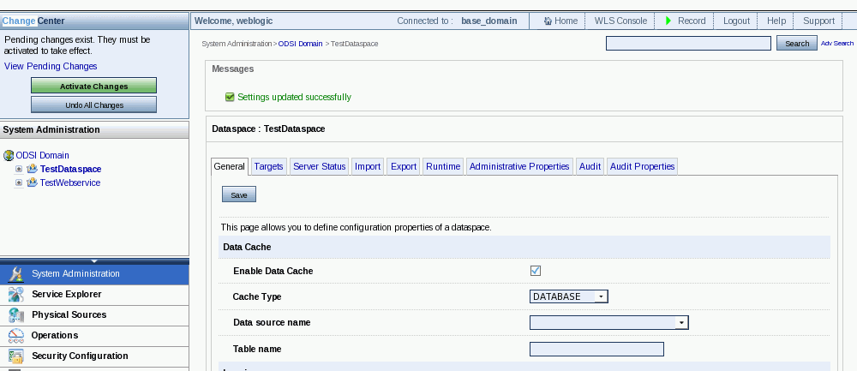Screen dimensions: 857x371
Task: Click the Physical Sources icon
Action: pyautogui.click(x=16, y=315)
